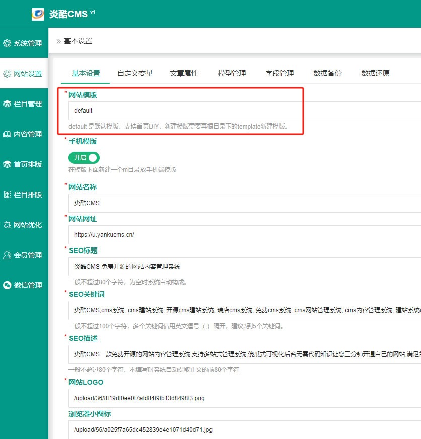Open 网站设置 in the sidebar
The width and height of the screenshot is (421, 439).
pyautogui.click(x=24, y=74)
